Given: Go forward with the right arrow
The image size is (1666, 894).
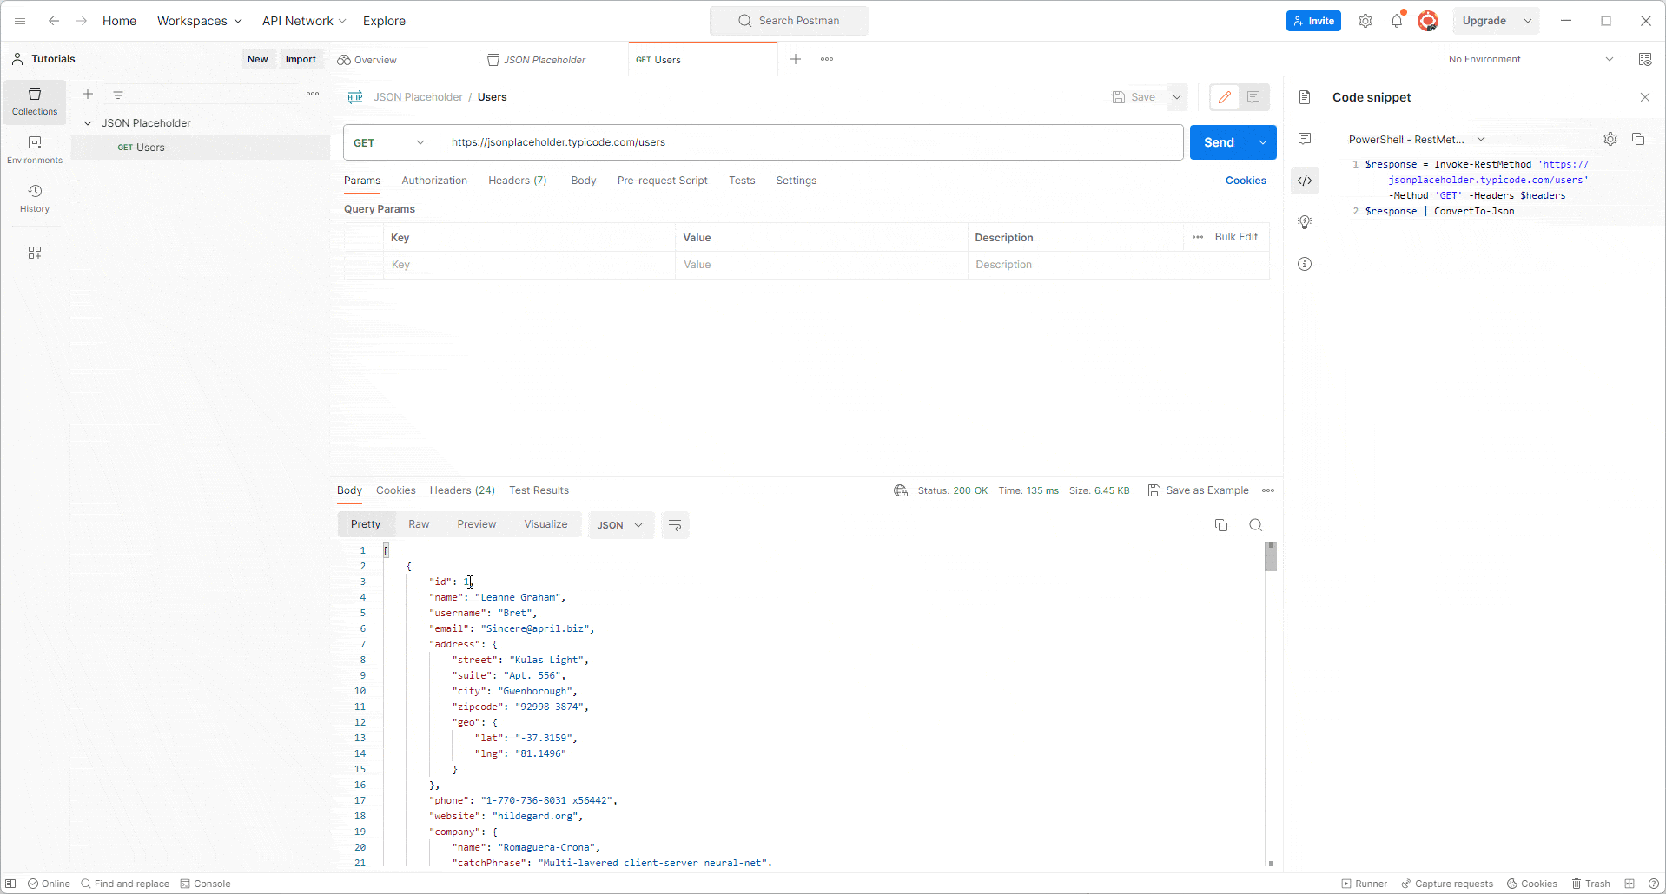Looking at the screenshot, I should point(82,21).
